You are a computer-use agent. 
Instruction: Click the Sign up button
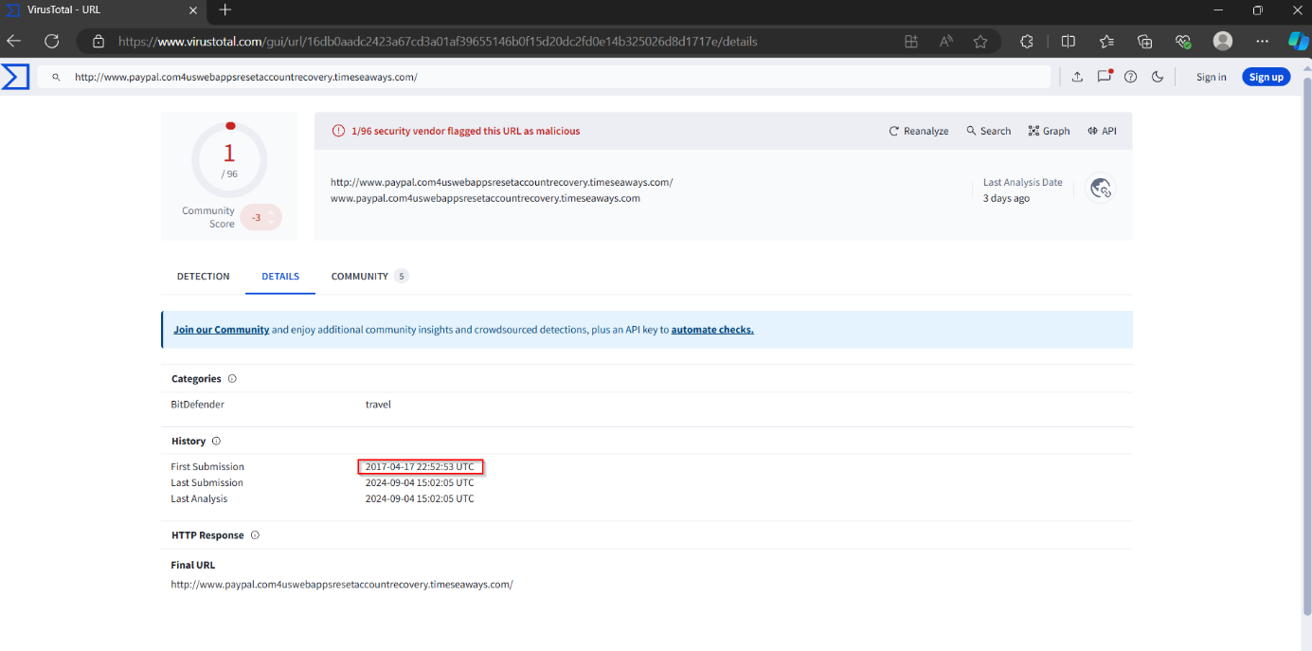coord(1266,77)
